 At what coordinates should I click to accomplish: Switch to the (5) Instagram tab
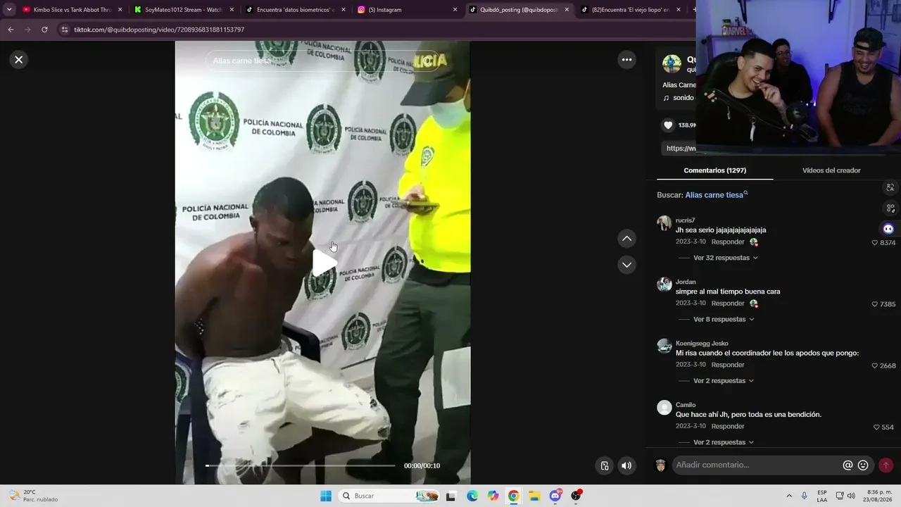[x=406, y=10]
